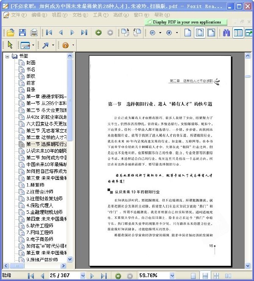This screenshot has height=281, width=254.
Task: Enable continuous facing layout in status bar
Action: (216, 276)
